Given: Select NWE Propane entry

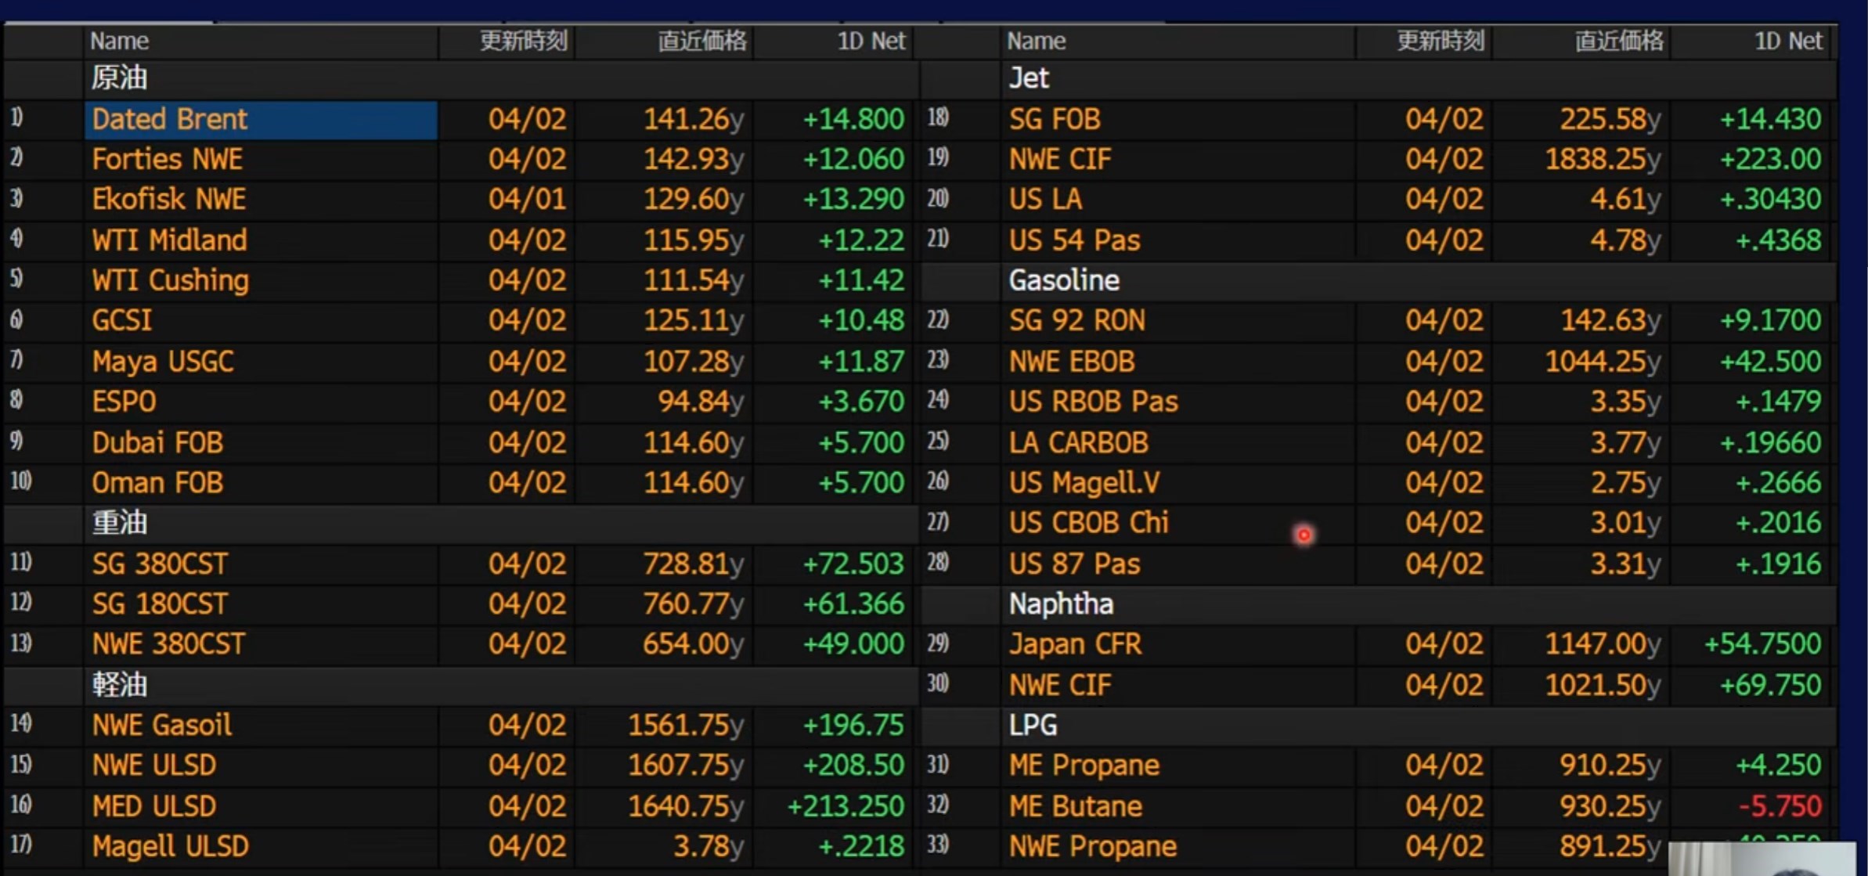Looking at the screenshot, I should 1092,846.
